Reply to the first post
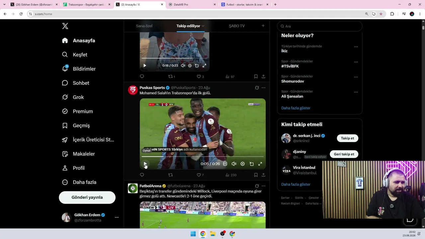The width and height of the screenshot is (425, 239). pos(142,76)
